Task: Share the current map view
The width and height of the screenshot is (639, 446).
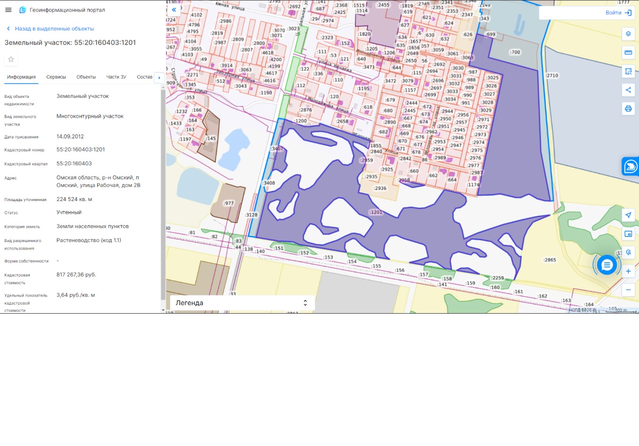Action: click(628, 90)
